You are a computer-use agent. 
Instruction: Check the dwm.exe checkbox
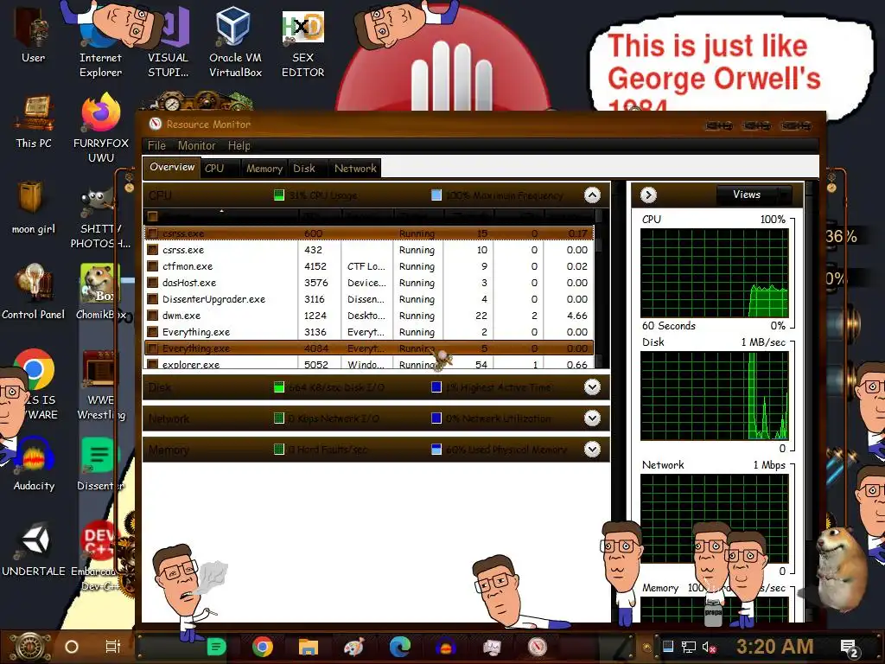point(152,315)
